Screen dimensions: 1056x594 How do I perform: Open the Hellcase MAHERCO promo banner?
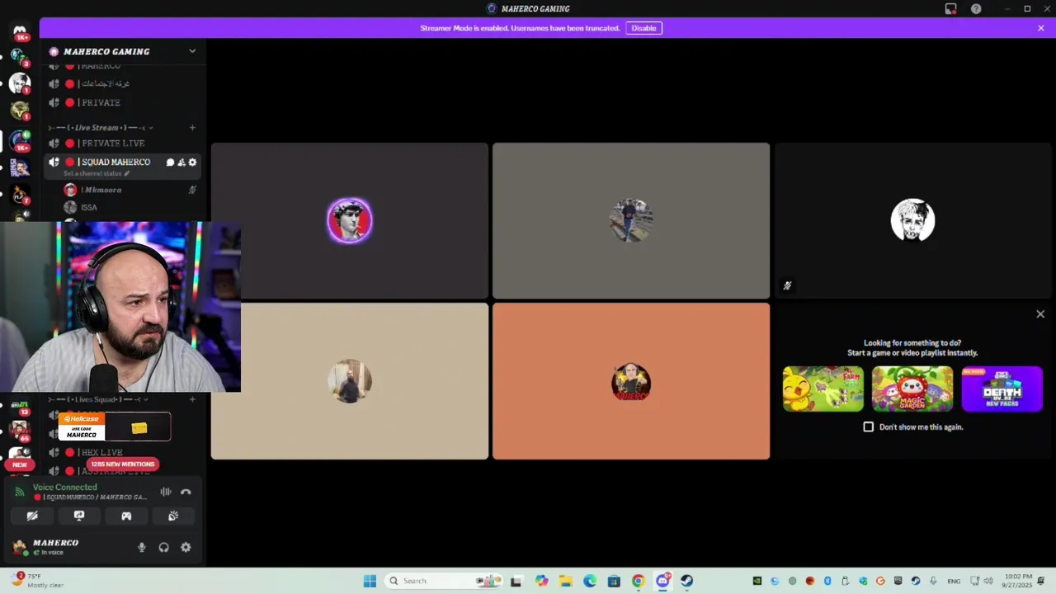pyautogui.click(x=114, y=427)
